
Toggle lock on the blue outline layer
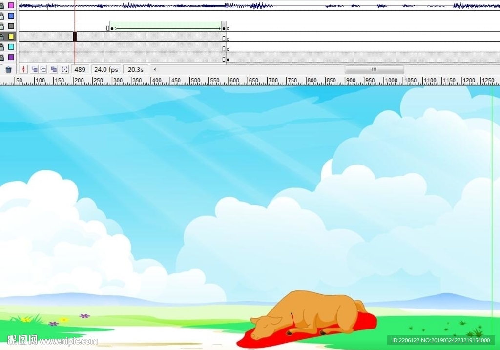coord(2,16)
